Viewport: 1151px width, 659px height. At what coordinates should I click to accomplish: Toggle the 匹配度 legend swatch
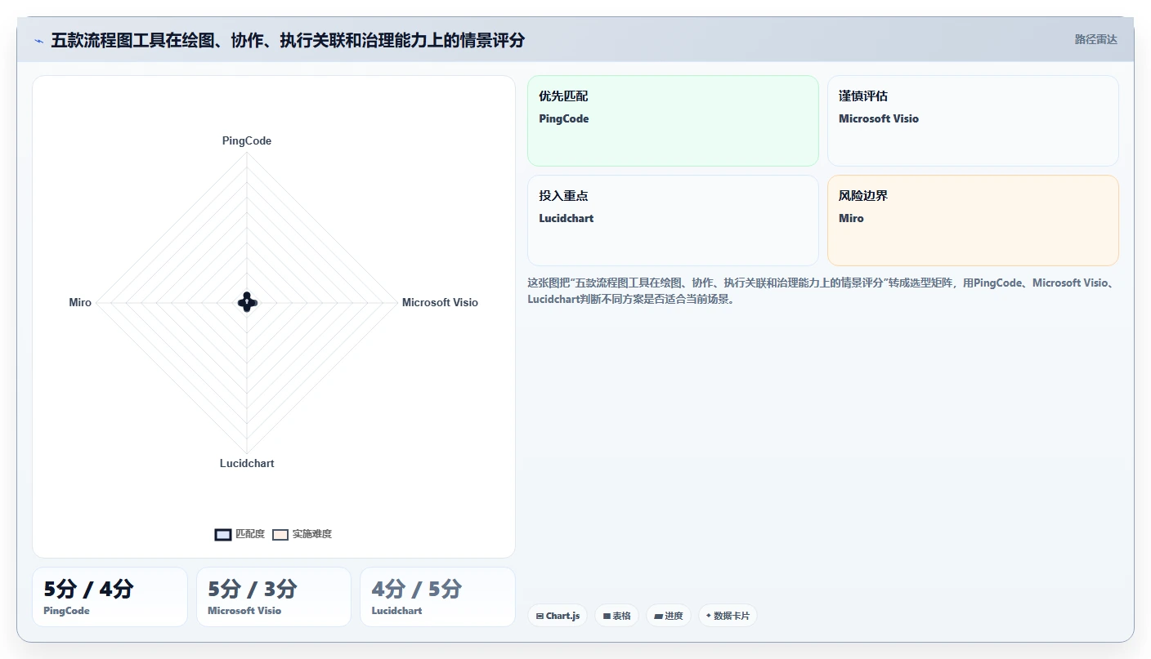coord(223,534)
